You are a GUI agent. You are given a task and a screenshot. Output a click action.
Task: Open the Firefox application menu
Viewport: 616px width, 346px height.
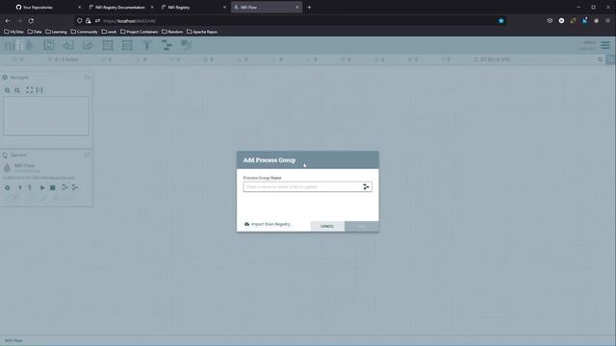point(607,21)
